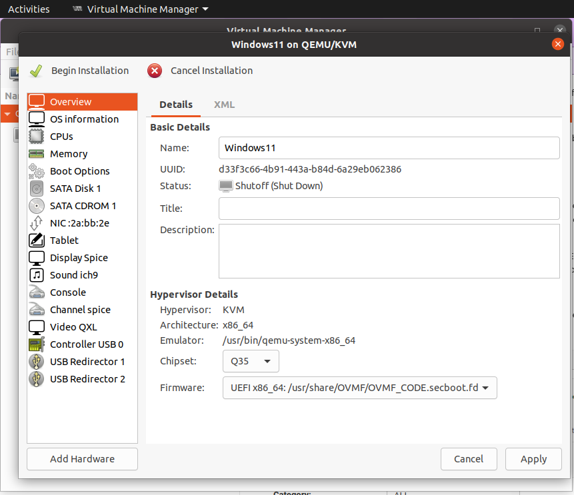The width and height of the screenshot is (574, 495).
Task: Click the Channel spice port icon
Action: pos(37,310)
